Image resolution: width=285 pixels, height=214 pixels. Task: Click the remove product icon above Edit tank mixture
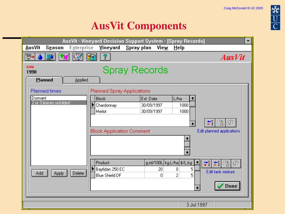(217, 163)
